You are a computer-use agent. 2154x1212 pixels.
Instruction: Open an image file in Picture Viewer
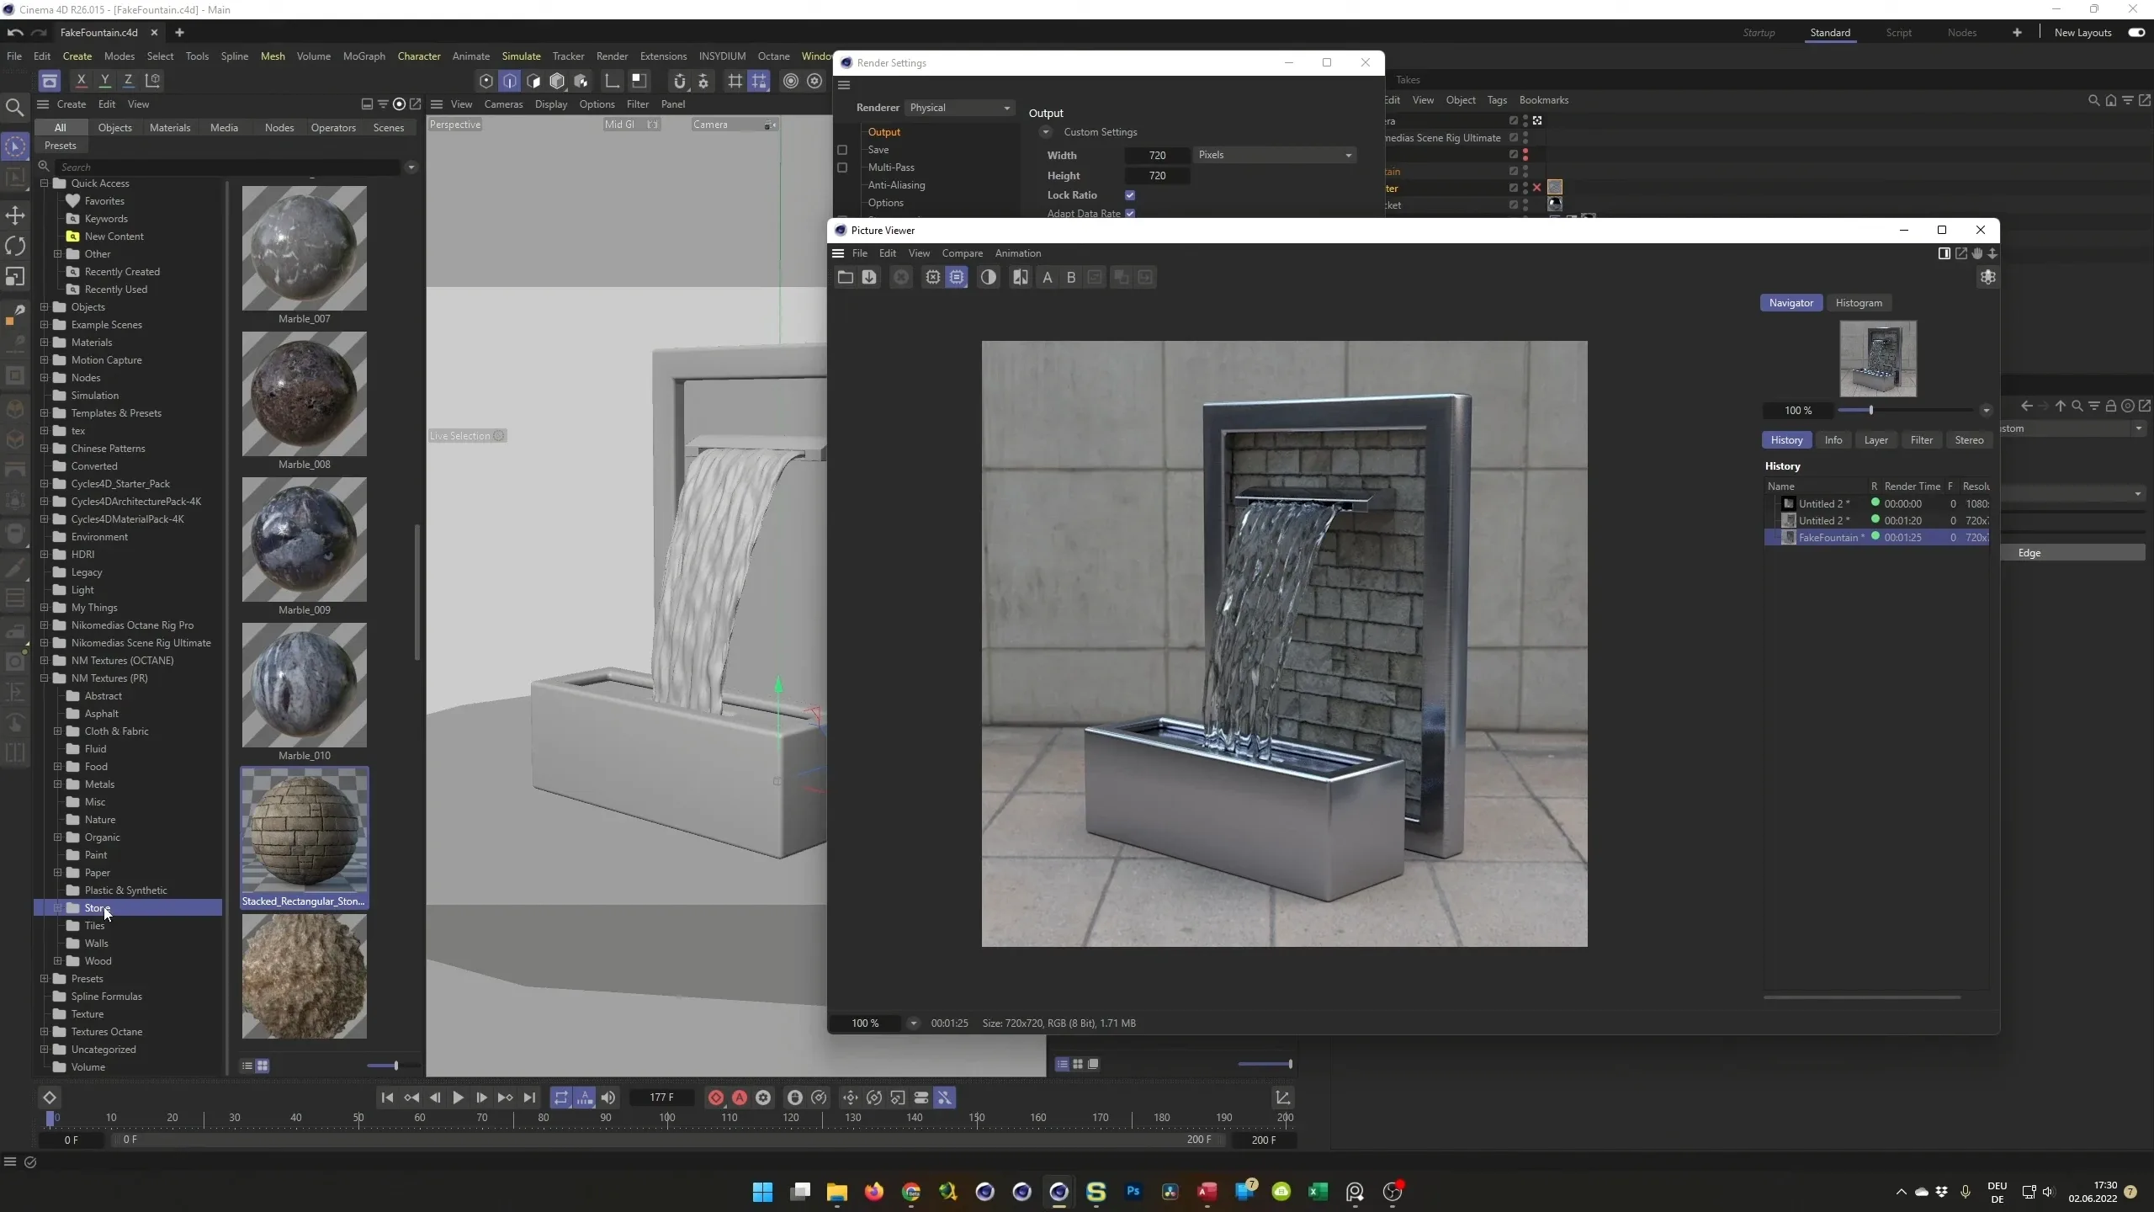click(x=845, y=278)
